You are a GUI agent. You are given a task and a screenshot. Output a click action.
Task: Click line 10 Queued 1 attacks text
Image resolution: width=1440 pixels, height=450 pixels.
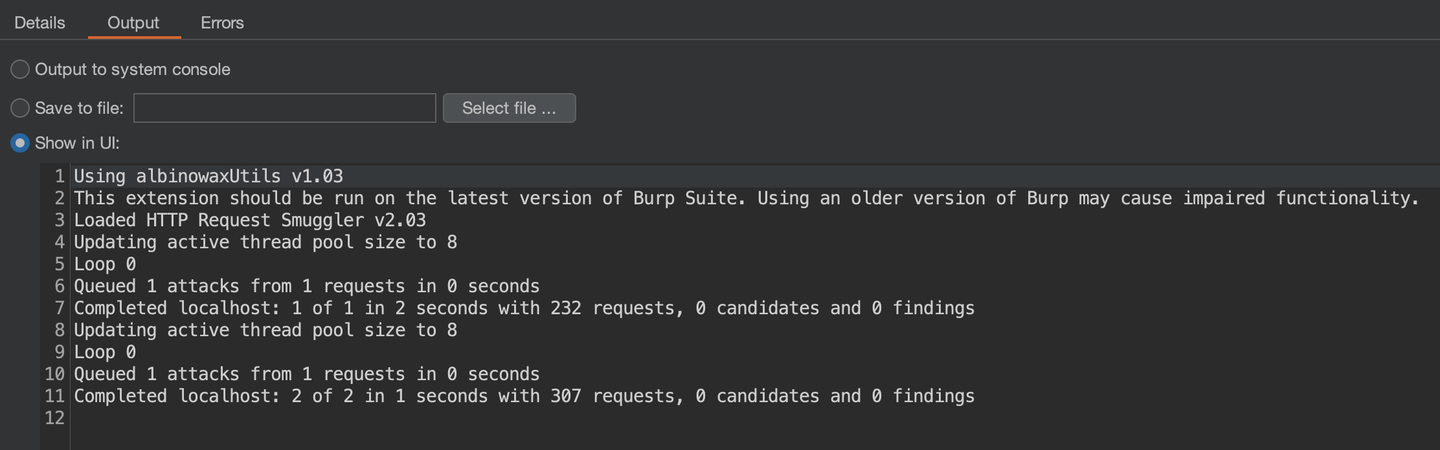306,374
